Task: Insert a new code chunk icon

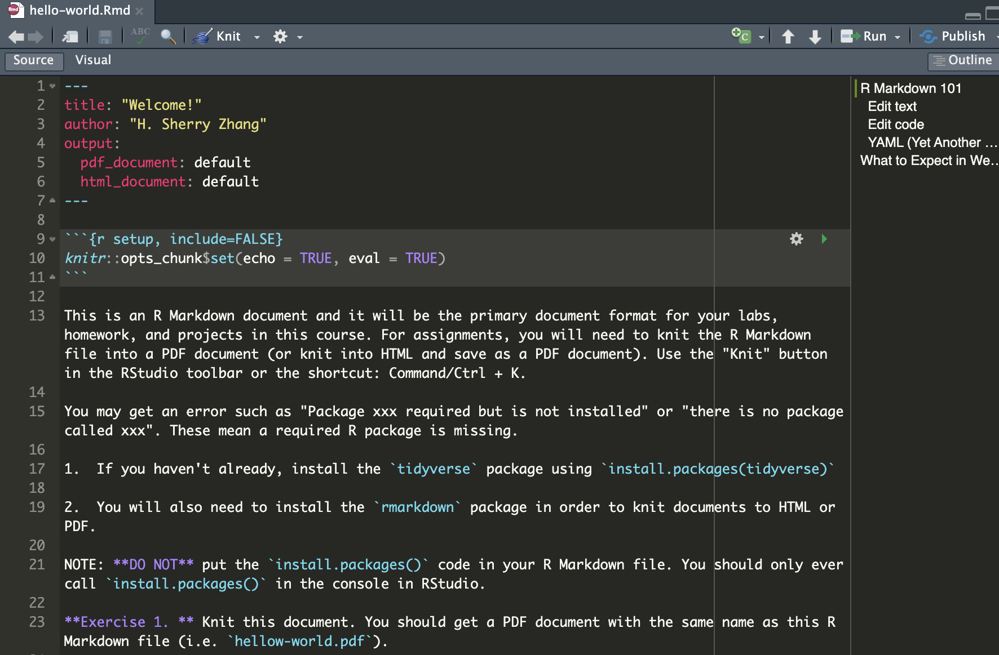Action: coord(741,36)
